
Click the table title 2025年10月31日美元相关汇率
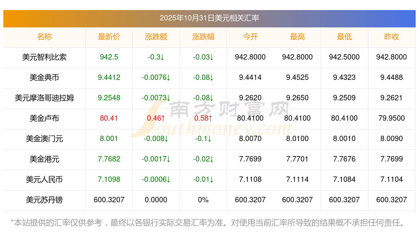(209, 18)
